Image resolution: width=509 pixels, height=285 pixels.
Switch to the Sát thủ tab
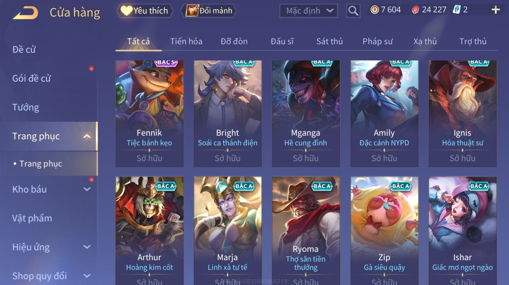click(x=330, y=41)
